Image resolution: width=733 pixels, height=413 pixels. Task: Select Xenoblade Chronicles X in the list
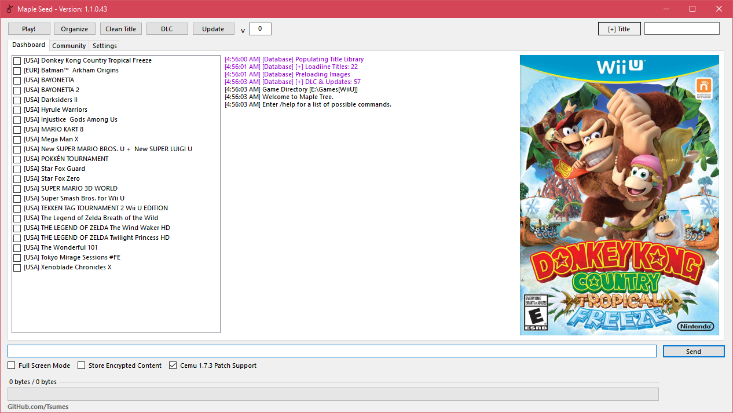(x=68, y=268)
